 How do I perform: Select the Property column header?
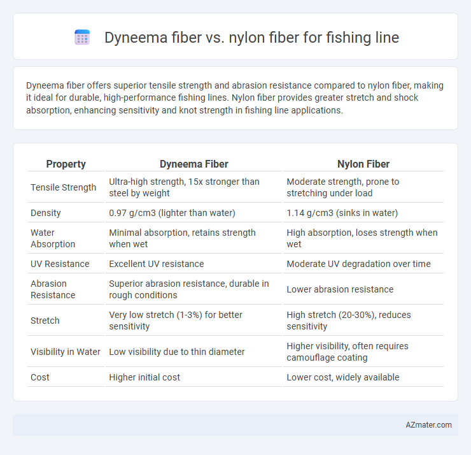pyautogui.click(x=66, y=164)
